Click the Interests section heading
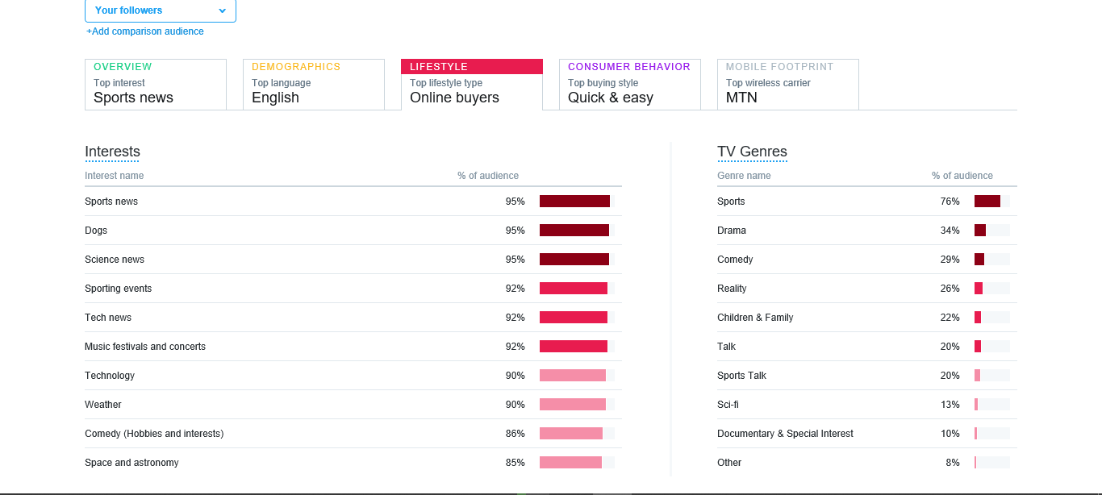1102x495 pixels. 112,152
